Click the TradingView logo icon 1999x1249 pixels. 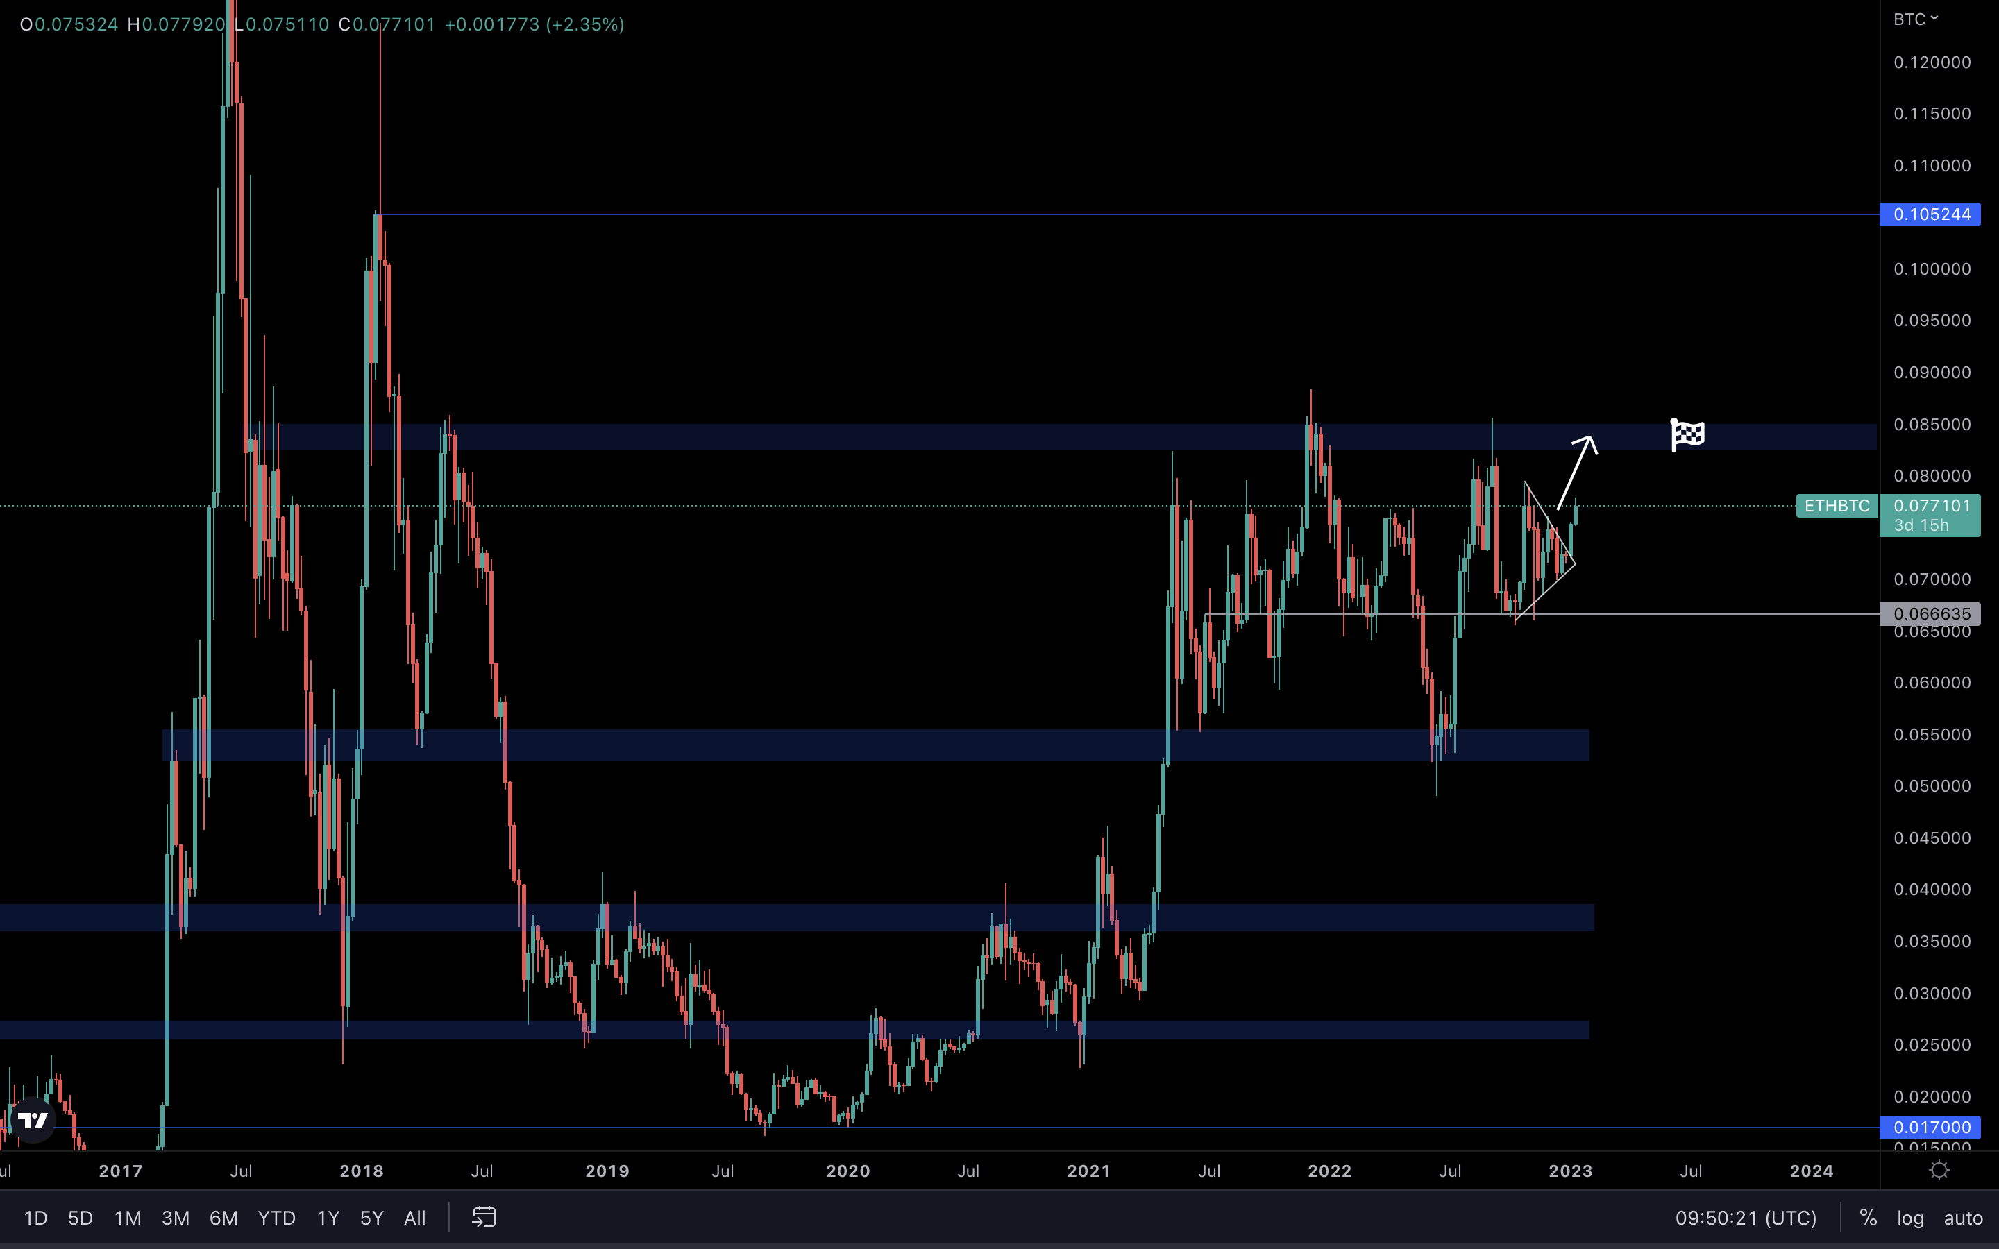(33, 1120)
